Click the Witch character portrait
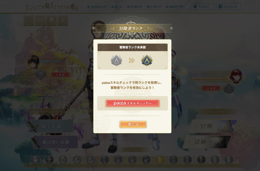Image resolution: width=260 pixels, height=171 pixels. click(236, 77)
